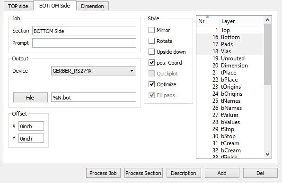Image resolution: width=282 pixels, height=183 pixels.
Task: Toggle the pos. Coord checkbox
Action: pos(151,63)
